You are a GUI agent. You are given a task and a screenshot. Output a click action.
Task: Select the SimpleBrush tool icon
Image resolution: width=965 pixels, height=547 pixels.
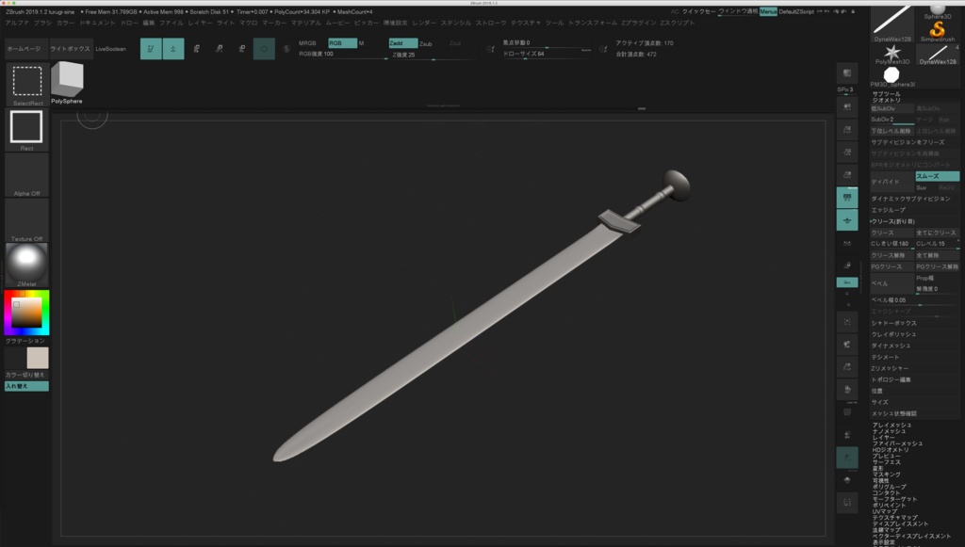pos(938,30)
